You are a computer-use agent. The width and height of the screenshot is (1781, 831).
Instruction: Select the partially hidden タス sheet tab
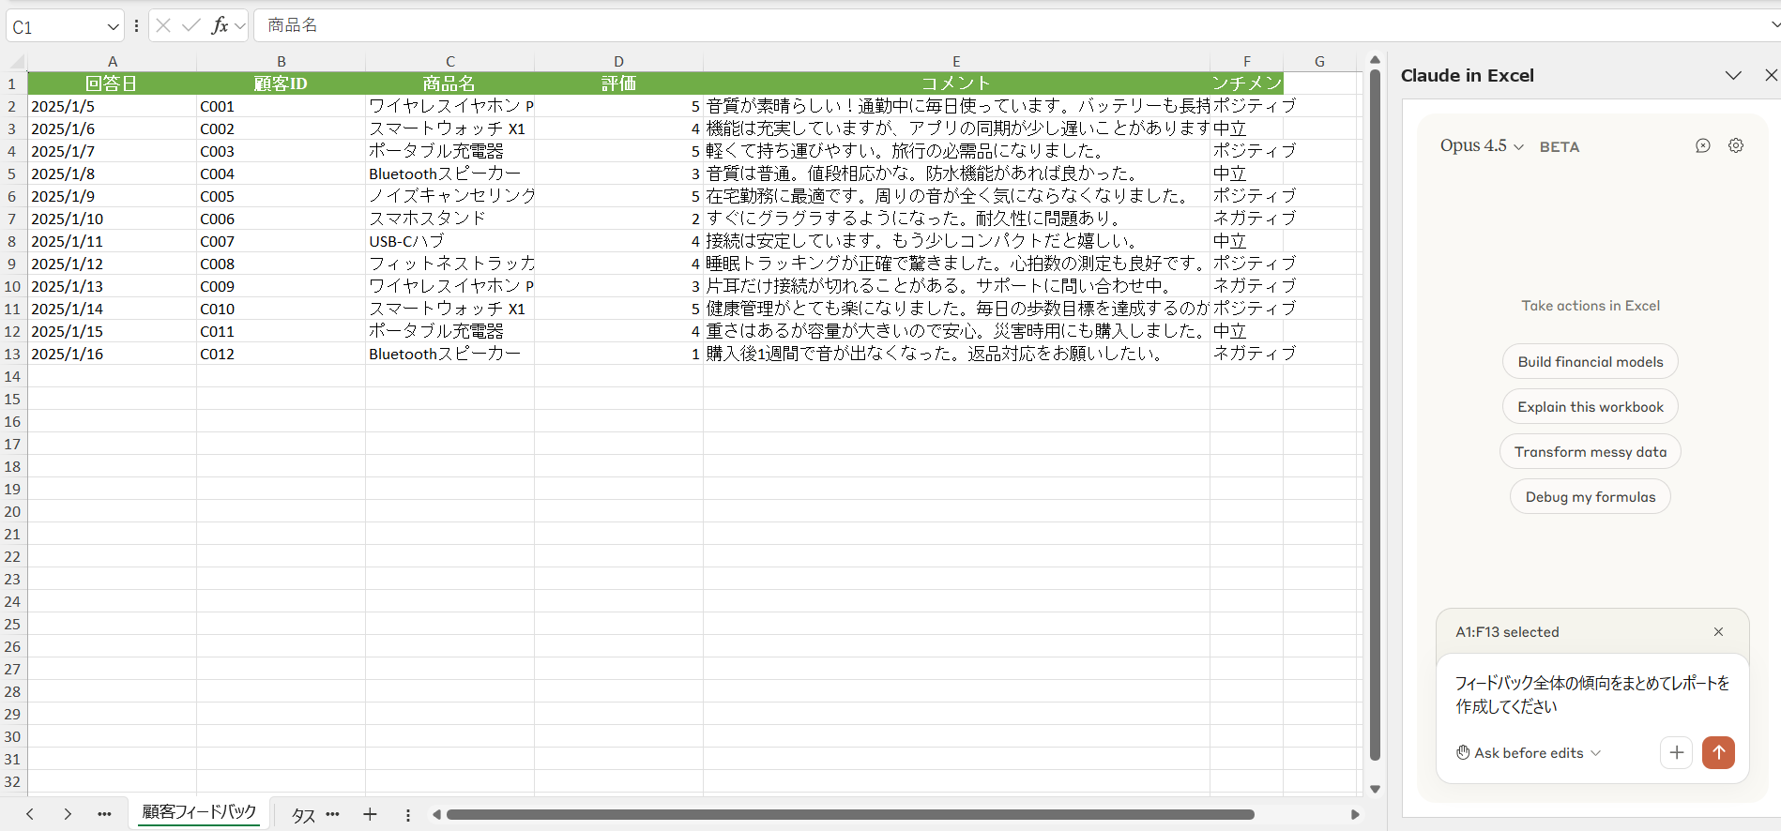(303, 815)
